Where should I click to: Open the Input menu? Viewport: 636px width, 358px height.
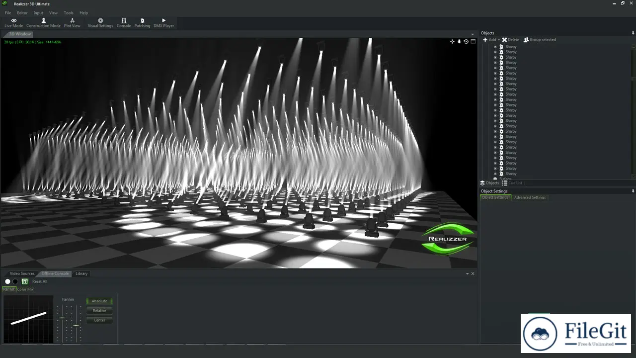(38, 13)
